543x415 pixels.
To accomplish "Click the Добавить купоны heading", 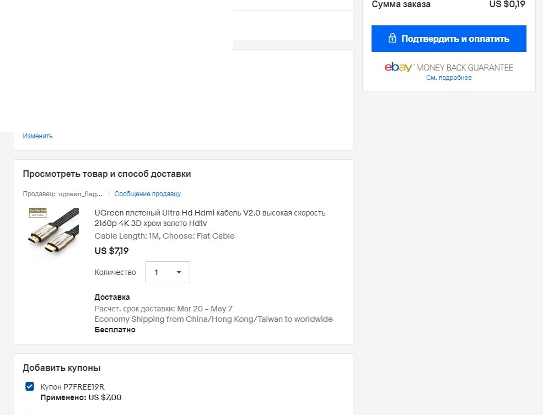I will coord(62,368).
